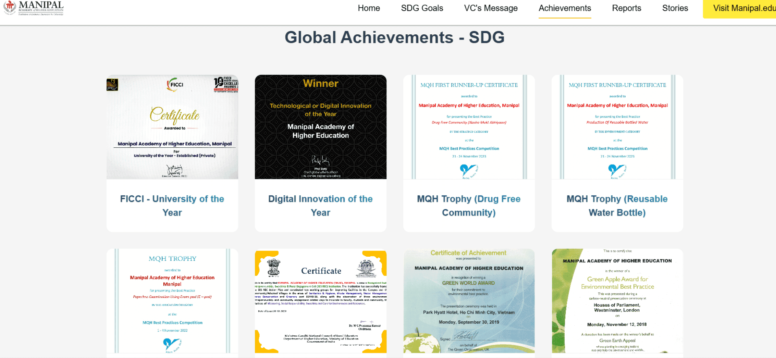Click the Global Achievements - SDG heading
The height and width of the screenshot is (358, 776).
394,37
